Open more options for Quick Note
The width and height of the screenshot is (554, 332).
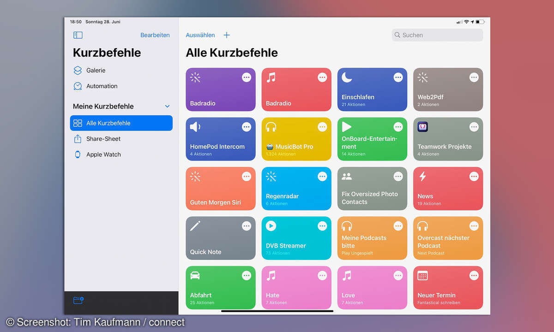tap(247, 226)
